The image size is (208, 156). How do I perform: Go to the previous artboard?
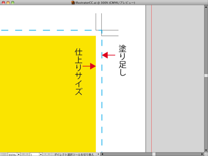click(27, 154)
